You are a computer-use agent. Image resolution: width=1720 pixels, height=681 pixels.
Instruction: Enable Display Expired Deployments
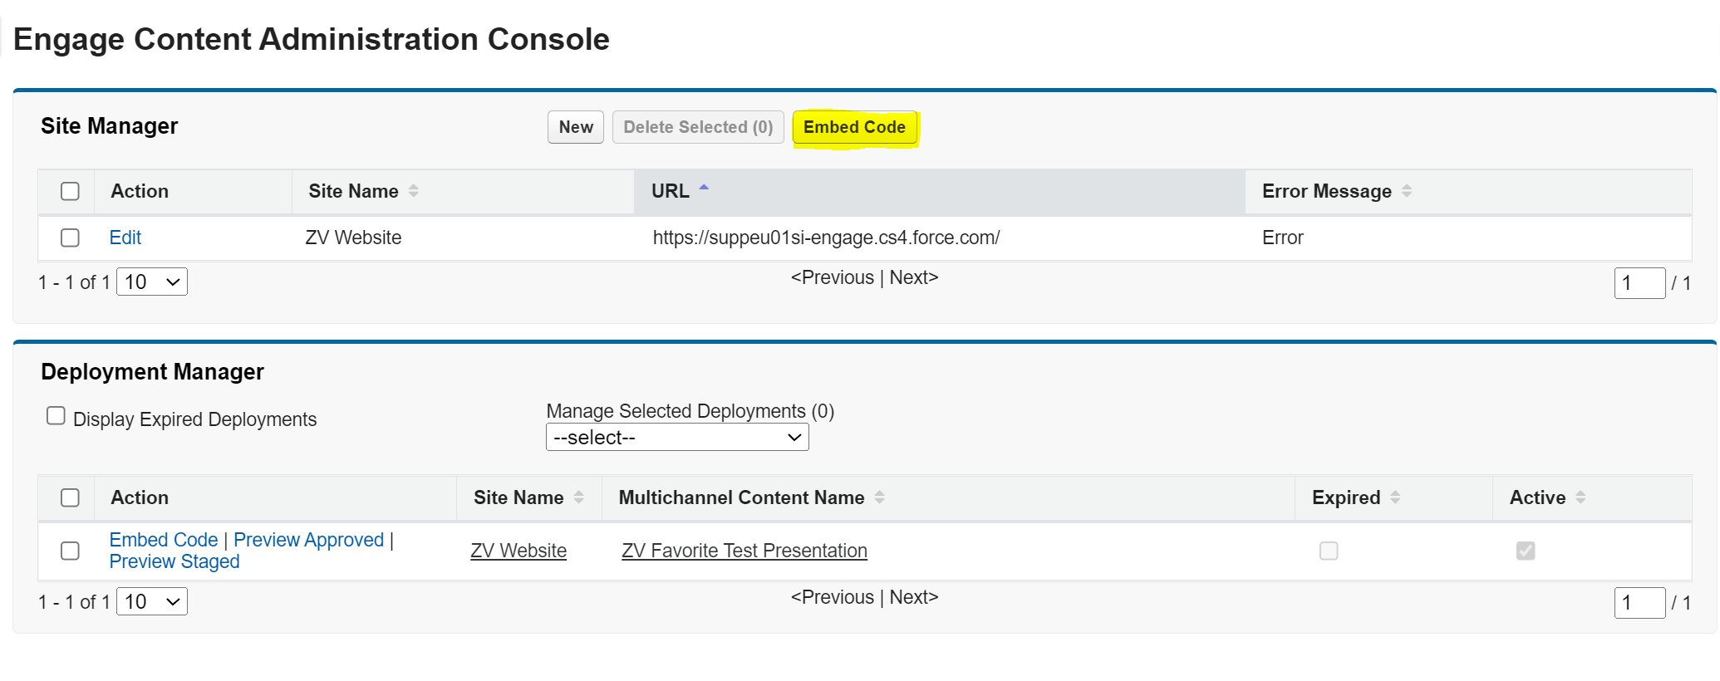tap(56, 416)
